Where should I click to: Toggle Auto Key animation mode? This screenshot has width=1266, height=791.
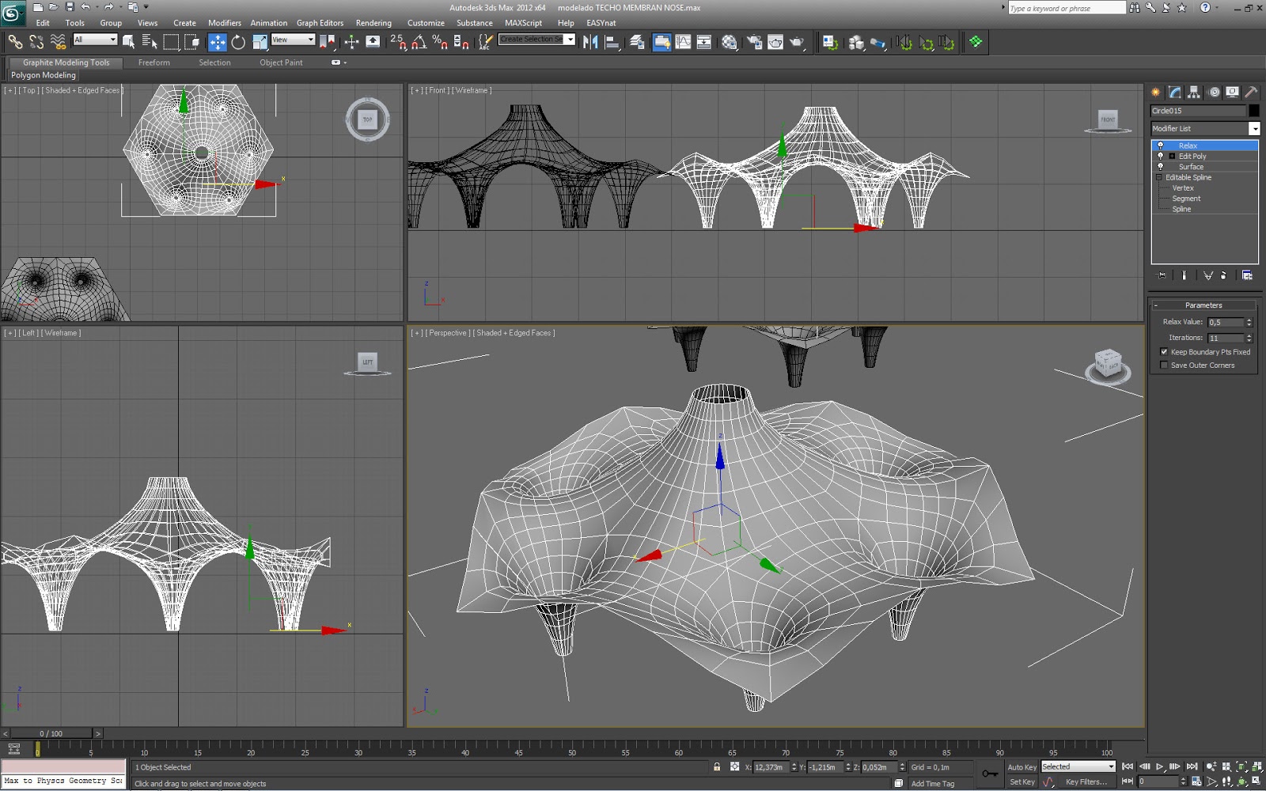tap(1022, 766)
